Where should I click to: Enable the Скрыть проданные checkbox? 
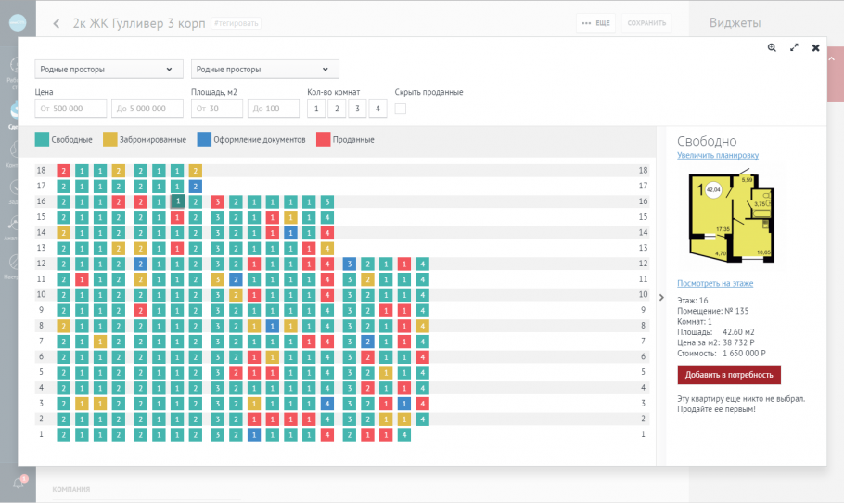pos(401,109)
